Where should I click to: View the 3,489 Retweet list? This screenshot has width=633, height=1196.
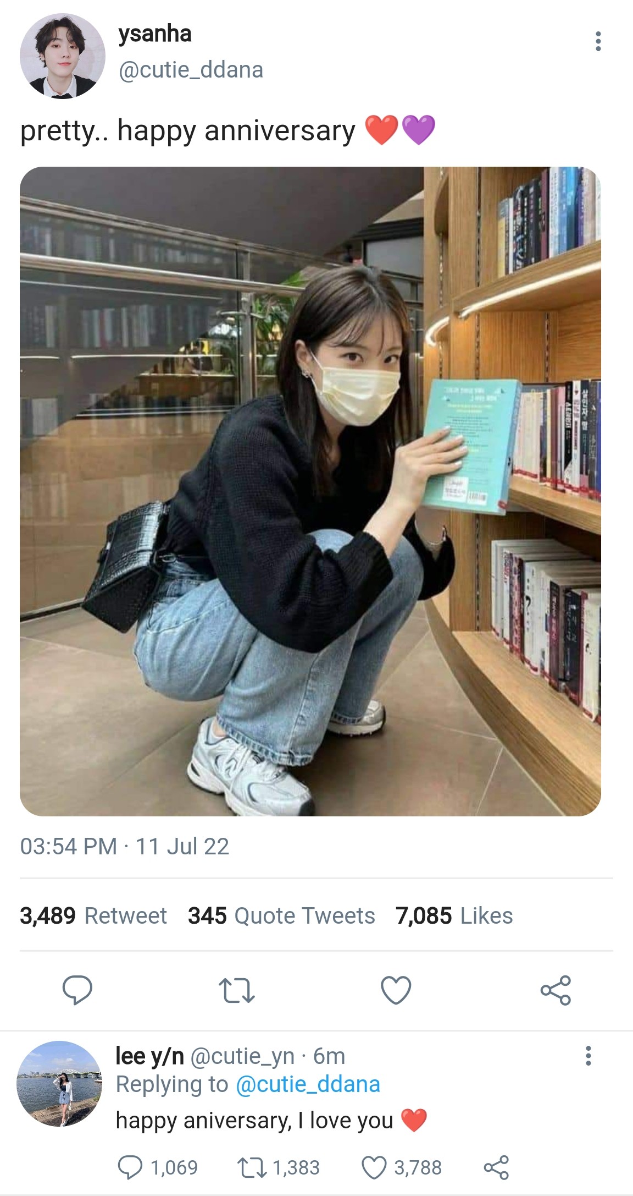coord(93,915)
